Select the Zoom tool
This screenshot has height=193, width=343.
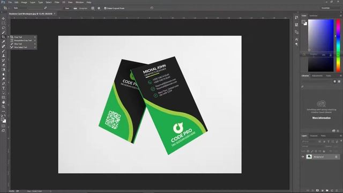tap(3, 107)
